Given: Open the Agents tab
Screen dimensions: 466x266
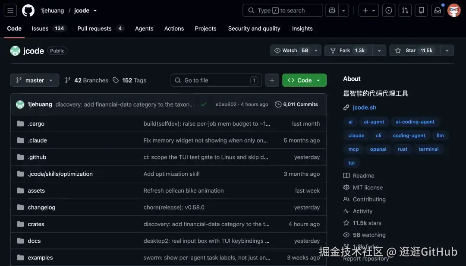Looking at the screenshot, I should click(x=144, y=28).
